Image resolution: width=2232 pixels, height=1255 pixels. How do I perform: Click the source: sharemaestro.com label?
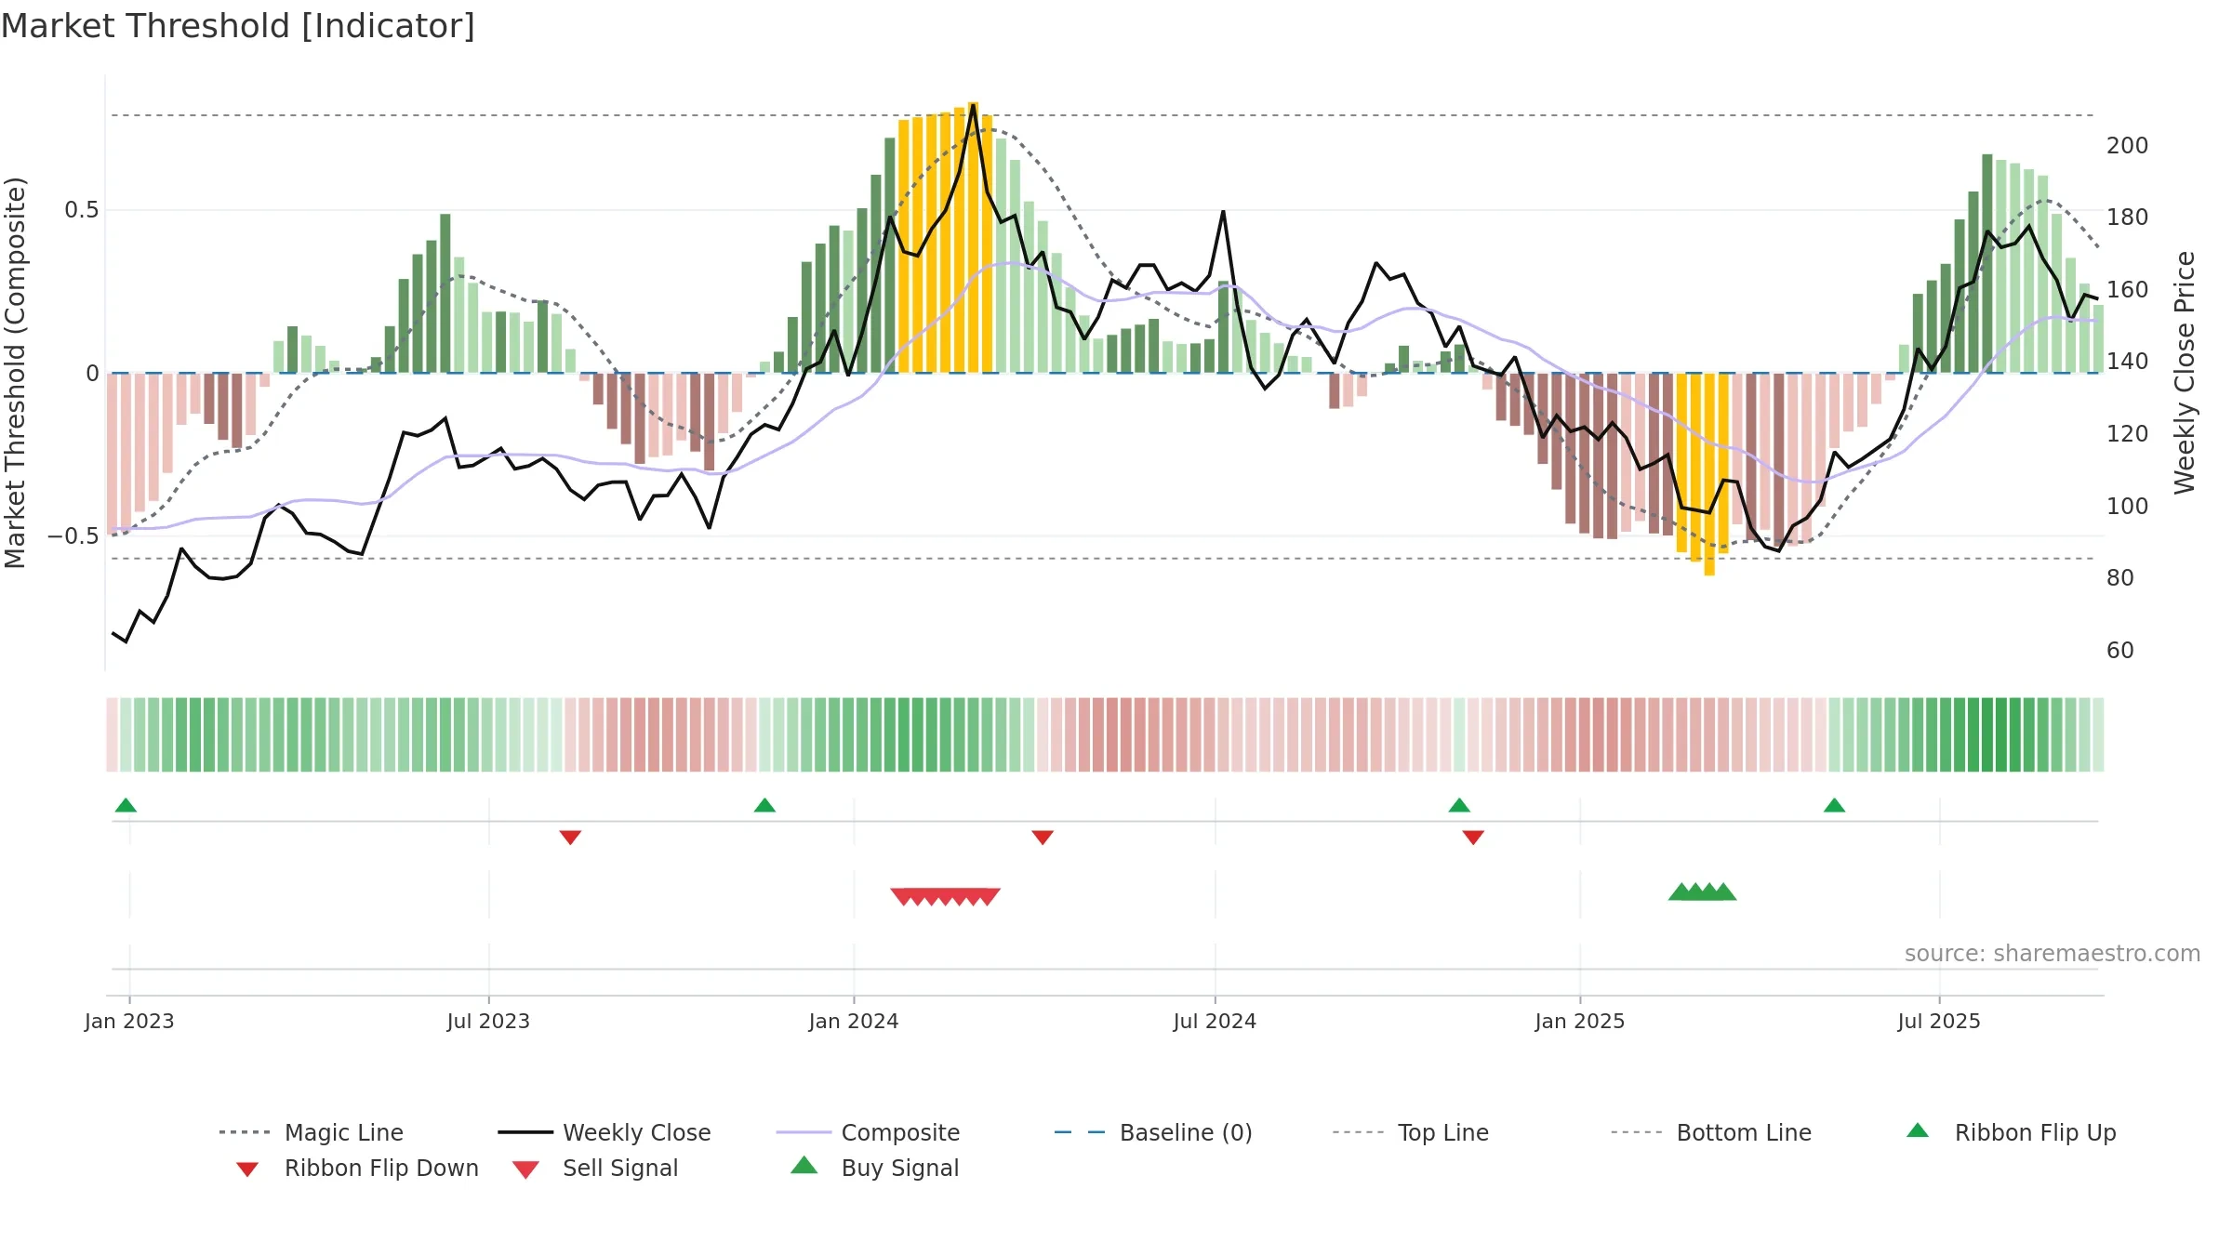click(x=2053, y=954)
